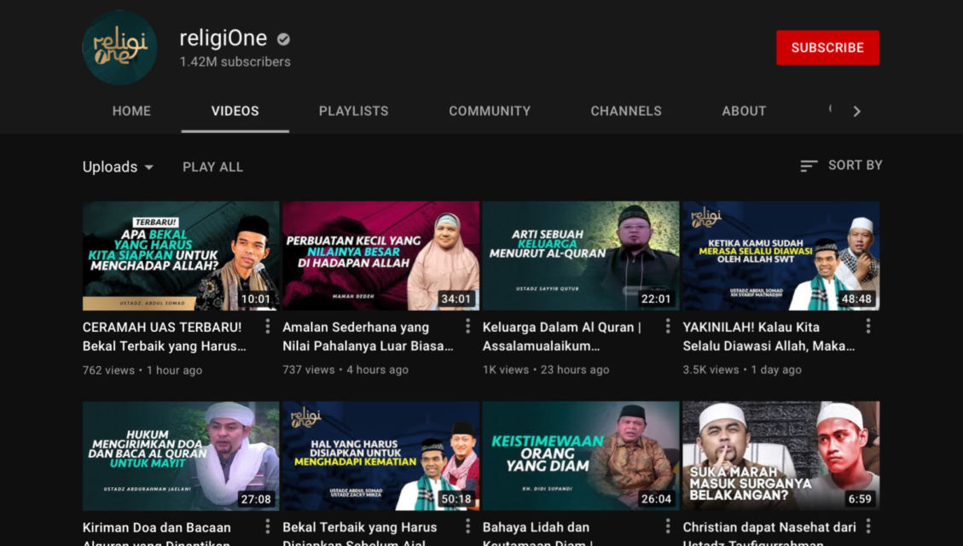Open options menu for Christian dapat Nasehat video
This screenshot has width=963, height=546.
point(868,526)
